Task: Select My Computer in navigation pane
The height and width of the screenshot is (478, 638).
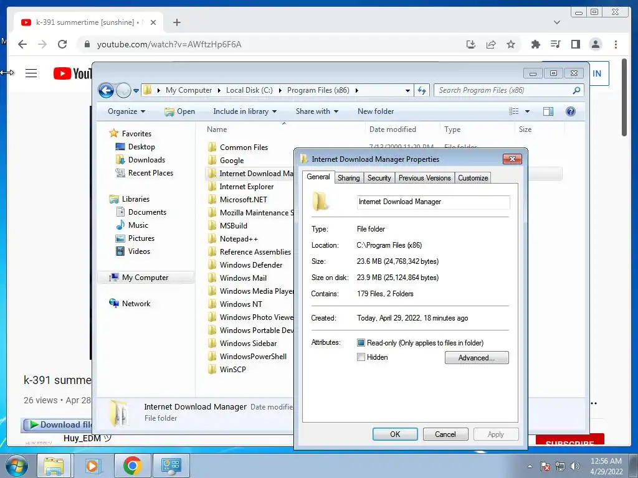Action: (145, 277)
